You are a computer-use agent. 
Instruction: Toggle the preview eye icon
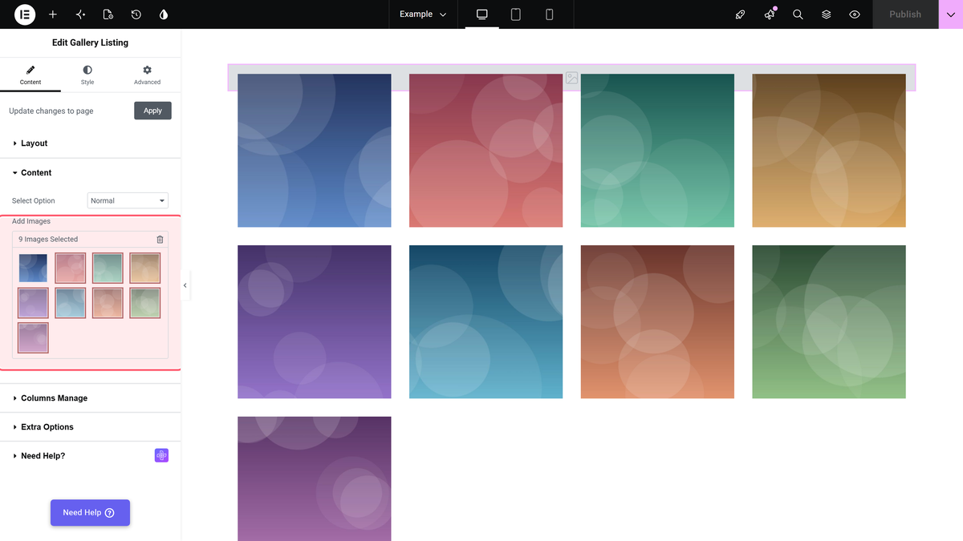coord(855,14)
